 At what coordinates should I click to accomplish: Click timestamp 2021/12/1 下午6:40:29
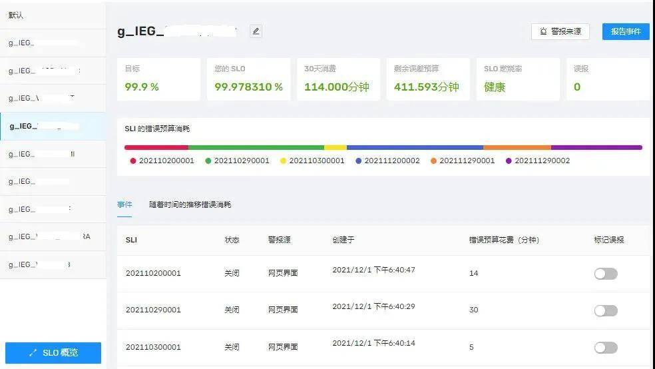pyautogui.click(x=374, y=307)
